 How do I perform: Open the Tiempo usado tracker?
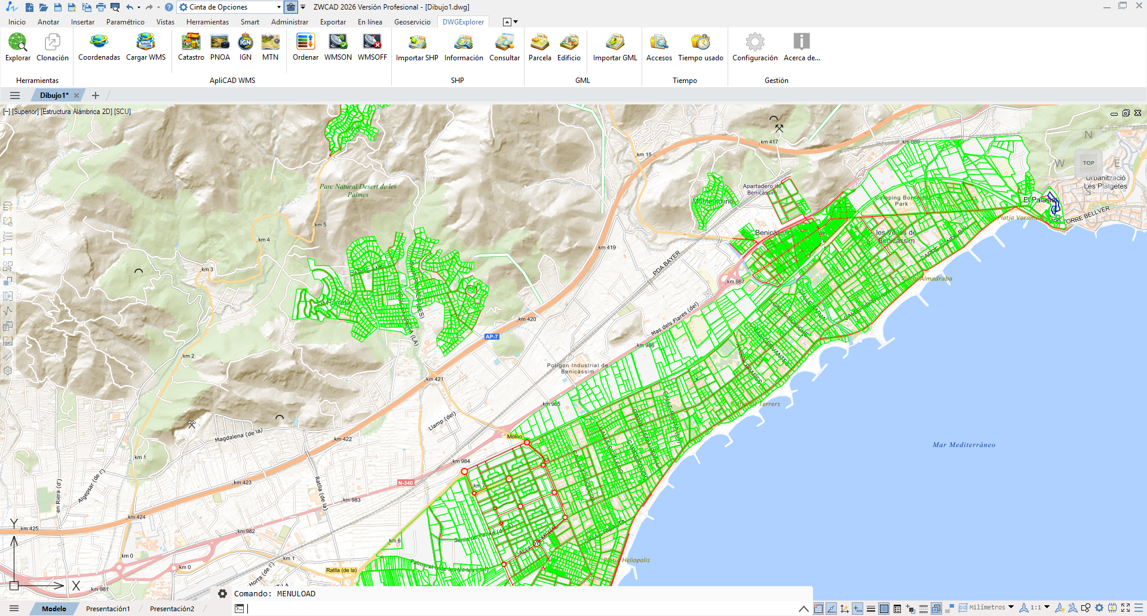pos(700,48)
